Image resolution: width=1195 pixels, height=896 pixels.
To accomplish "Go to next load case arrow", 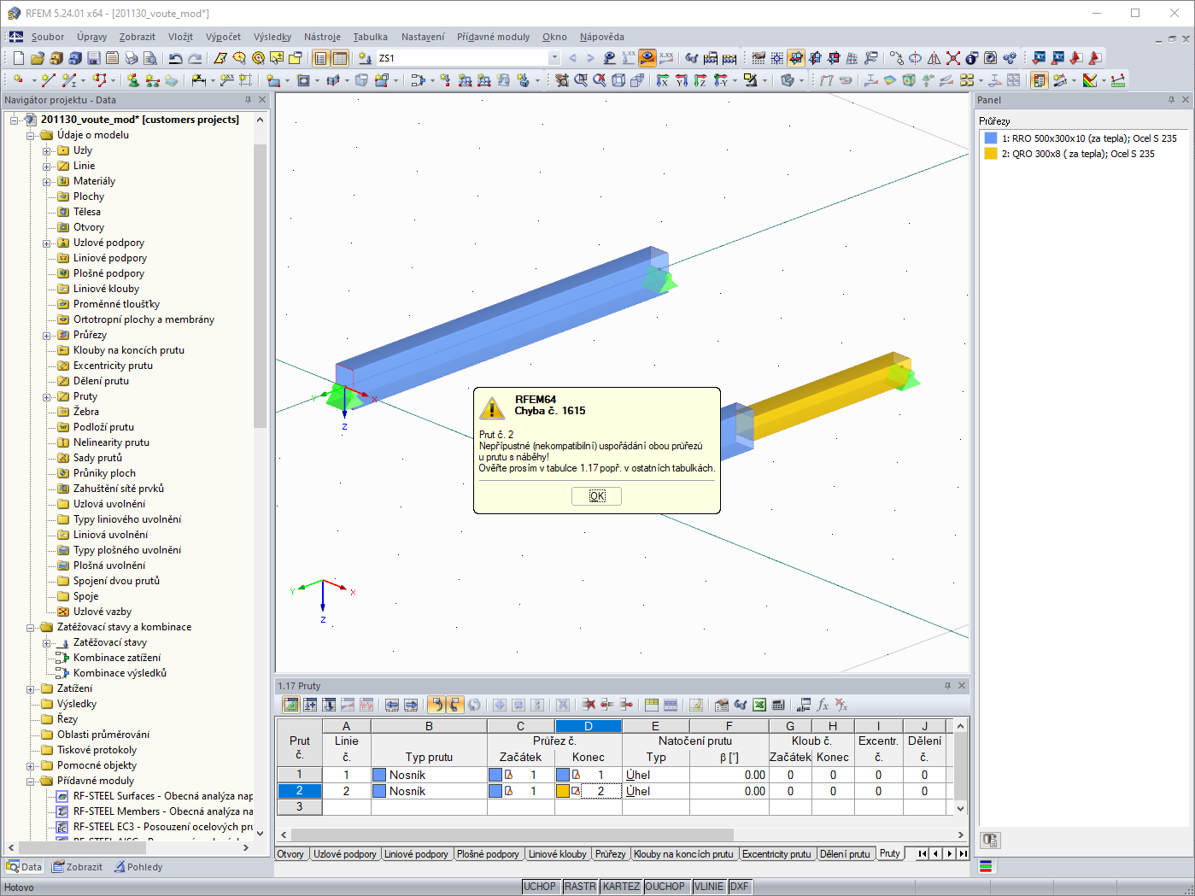I will [590, 58].
